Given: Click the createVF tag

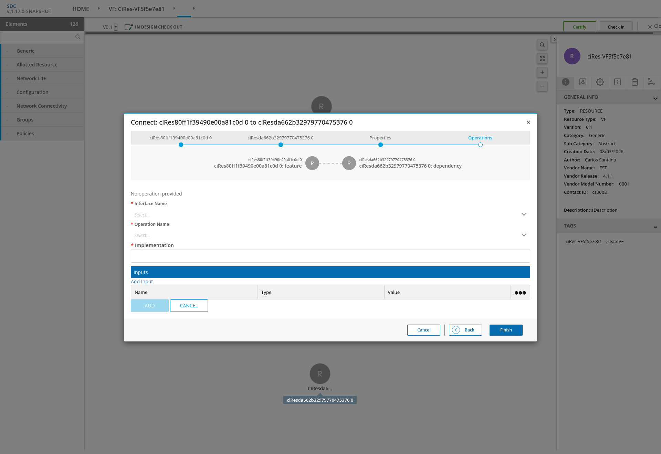Looking at the screenshot, I should [x=614, y=241].
